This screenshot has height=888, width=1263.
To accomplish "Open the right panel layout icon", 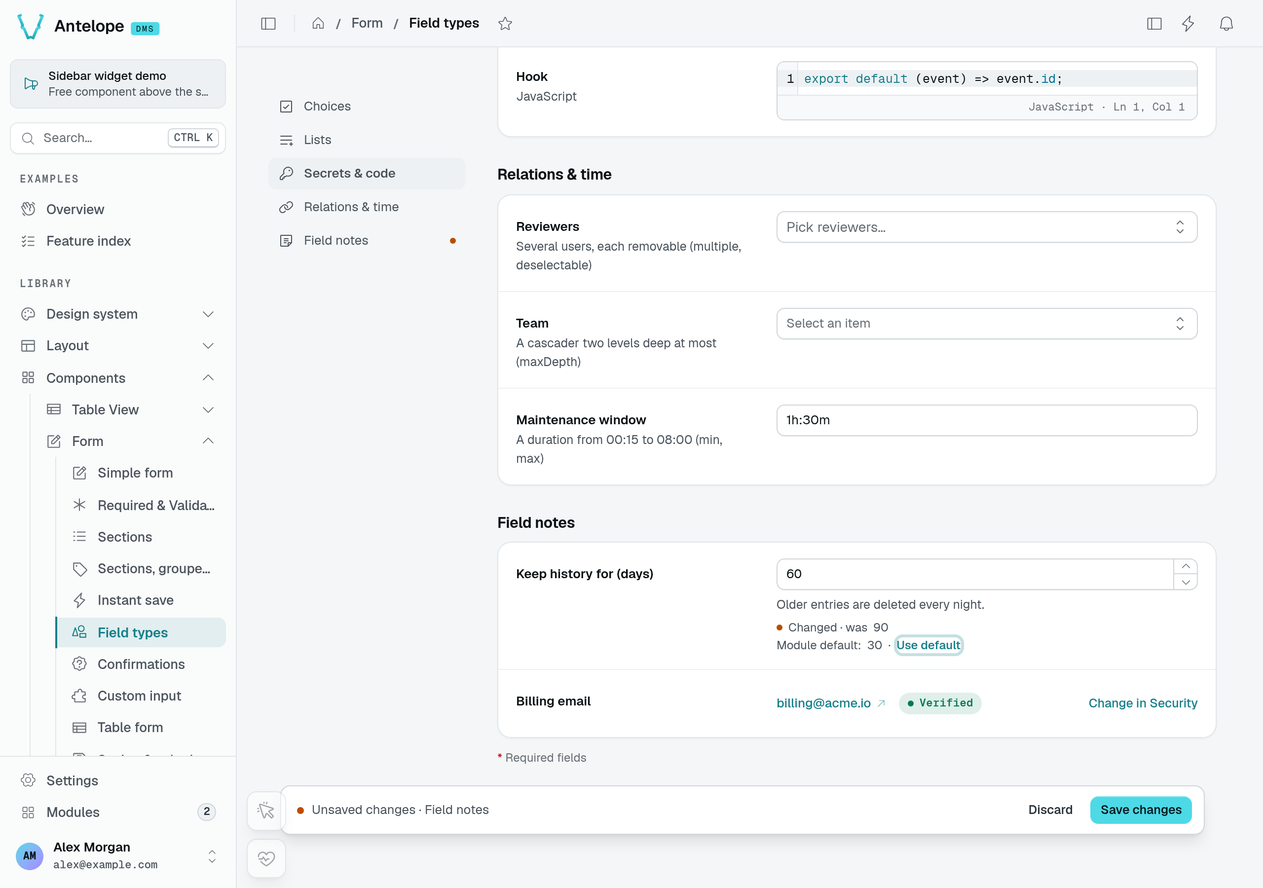I will tap(1154, 24).
